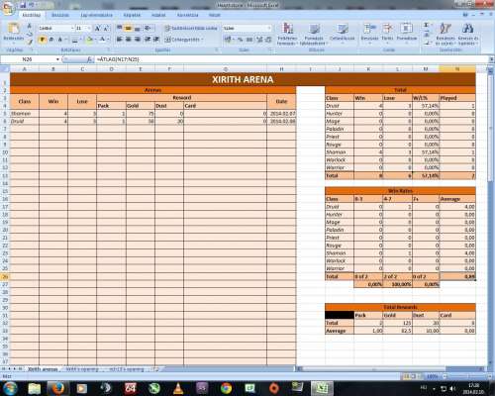
Task: Open the number format dropdown
Action: tap(268, 29)
